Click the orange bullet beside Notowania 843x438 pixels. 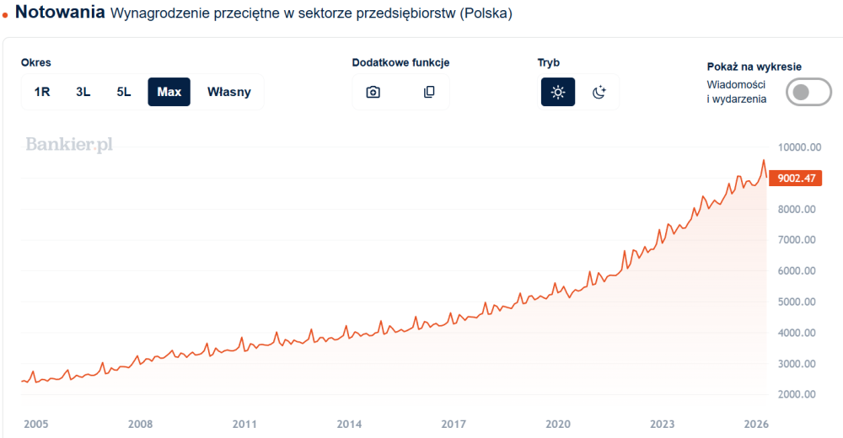6,16
